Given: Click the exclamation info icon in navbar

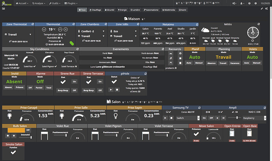Looking at the screenshot, I should [x=255, y=3].
